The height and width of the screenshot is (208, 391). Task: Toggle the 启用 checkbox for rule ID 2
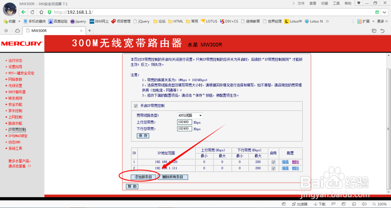click(274, 169)
